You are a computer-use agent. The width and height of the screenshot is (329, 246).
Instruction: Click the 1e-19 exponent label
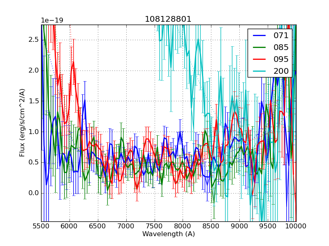(x=52, y=20)
